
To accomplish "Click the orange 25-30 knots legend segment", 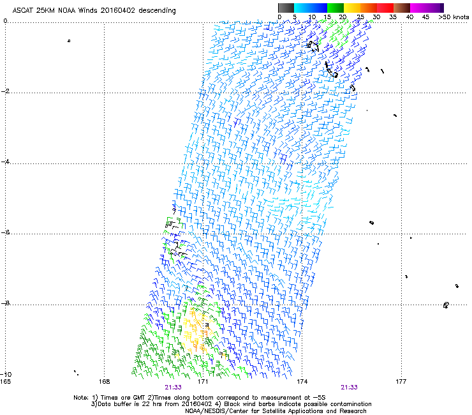I will [369, 8].
